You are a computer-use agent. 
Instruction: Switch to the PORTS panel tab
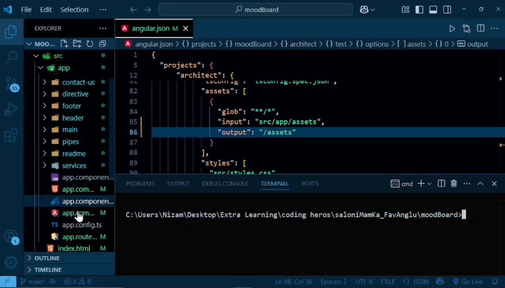(x=310, y=184)
